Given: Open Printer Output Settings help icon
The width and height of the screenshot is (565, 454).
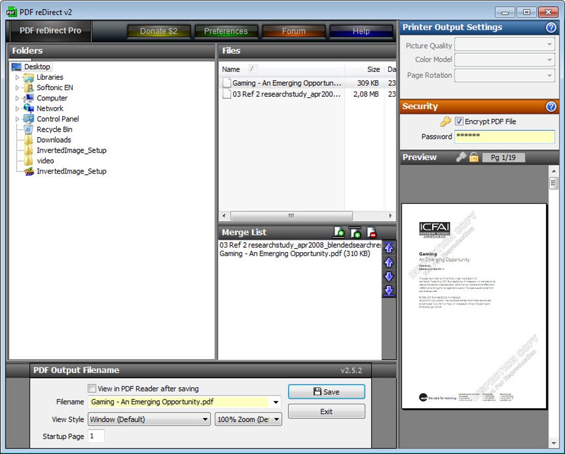Looking at the screenshot, I should point(551,27).
